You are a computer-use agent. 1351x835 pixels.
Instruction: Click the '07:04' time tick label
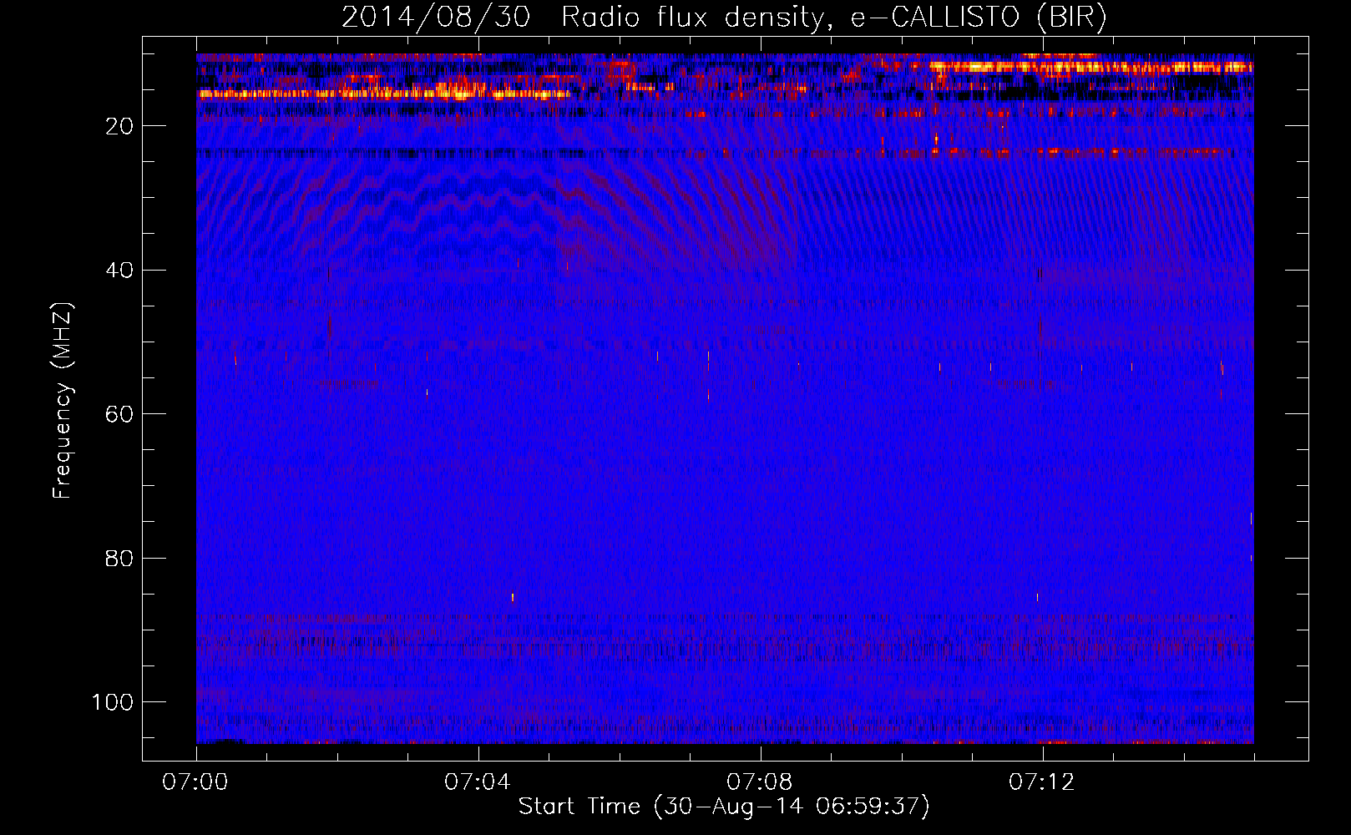click(x=478, y=782)
